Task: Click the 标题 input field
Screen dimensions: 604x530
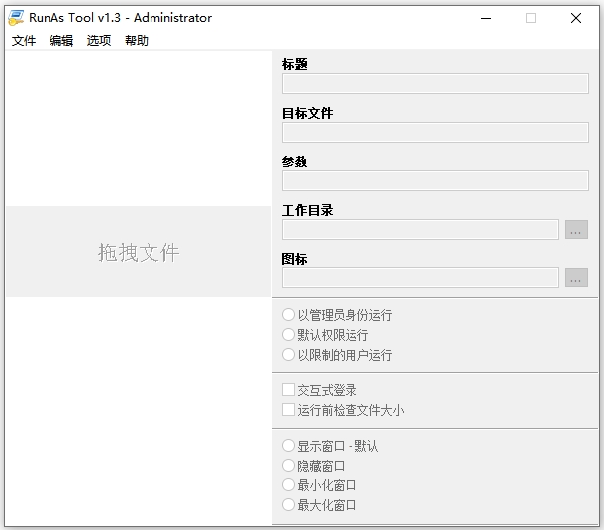Action: 436,83
